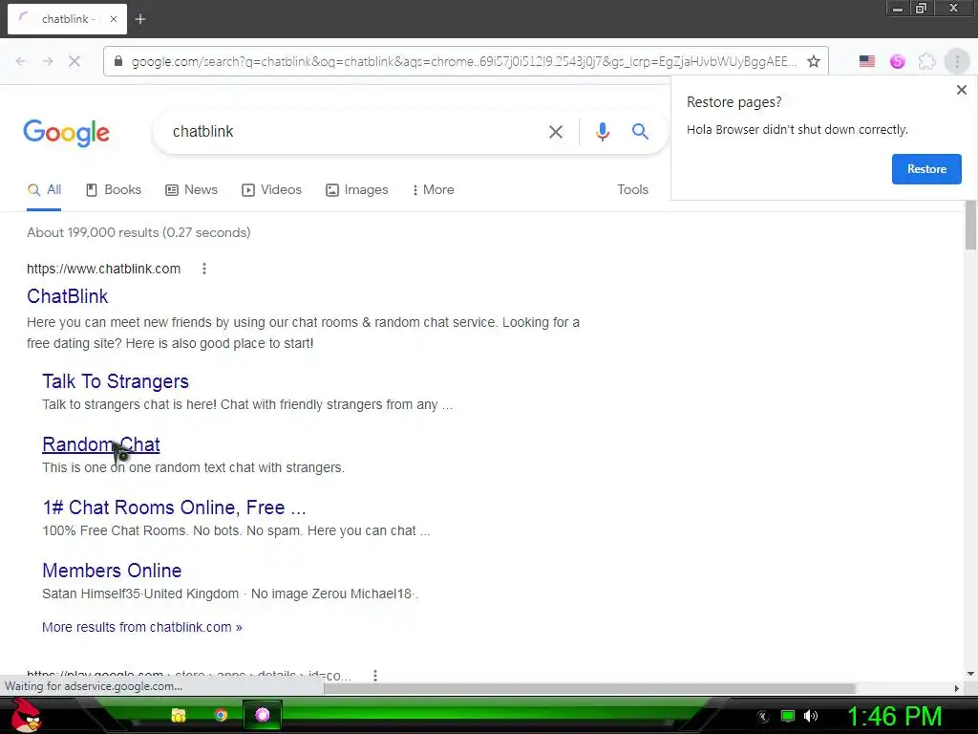Image resolution: width=978 pixels, height=734 pixels.
Task: Click the 1:46 PM clock
Action: pos(894,716)
